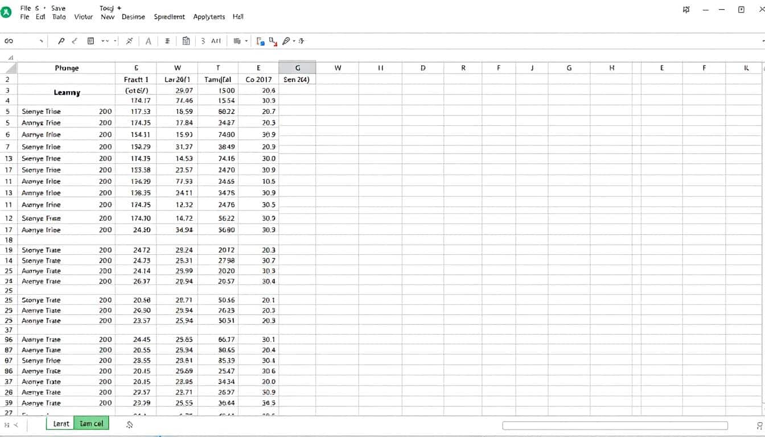The width and height of the screenshot is (765, 437).
Task: Select cell with value '66.17'
Action: pyautogui.click(x=218, y=340)
